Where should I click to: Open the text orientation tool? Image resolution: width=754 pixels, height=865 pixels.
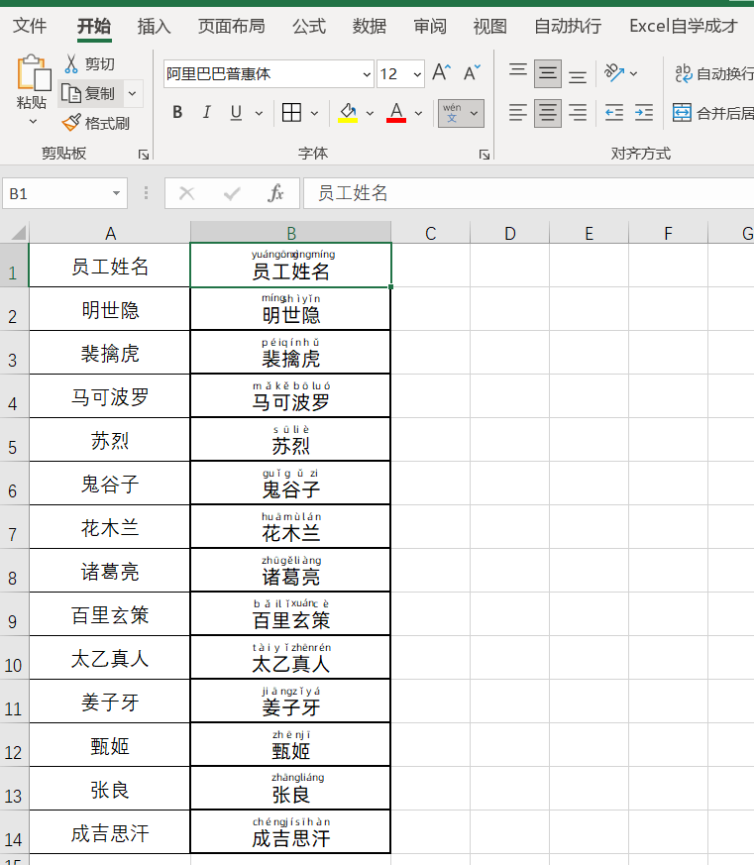[x=614, y=72]
